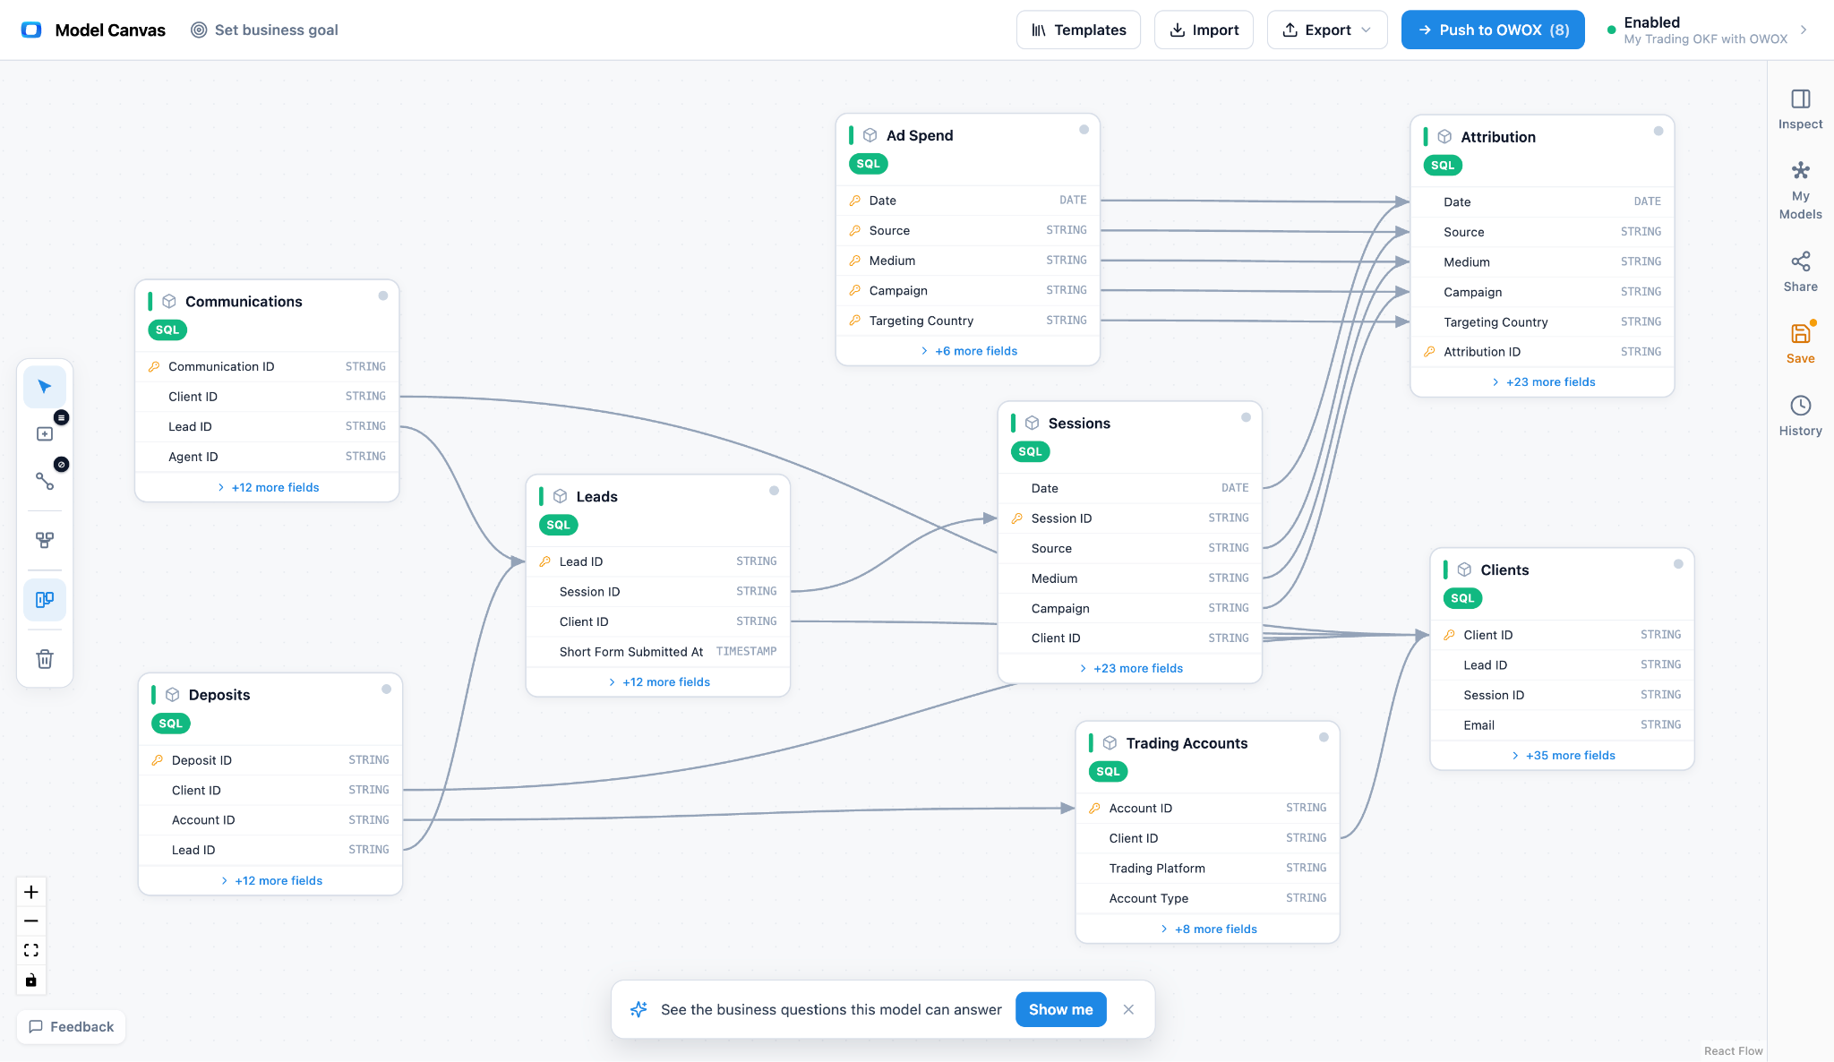1834x1062 pixels.
Task: Toggle the canvas lock control
Action: click(x=31, y=980)
